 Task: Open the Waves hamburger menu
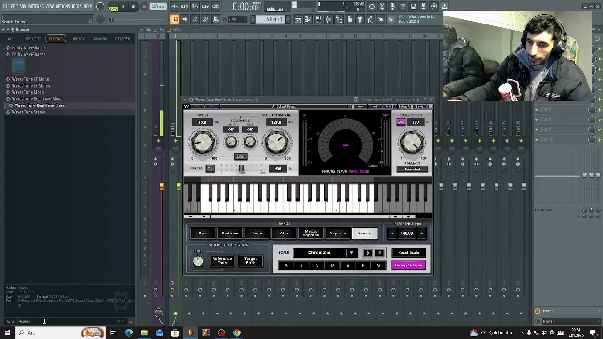click(x=430, y=106)
